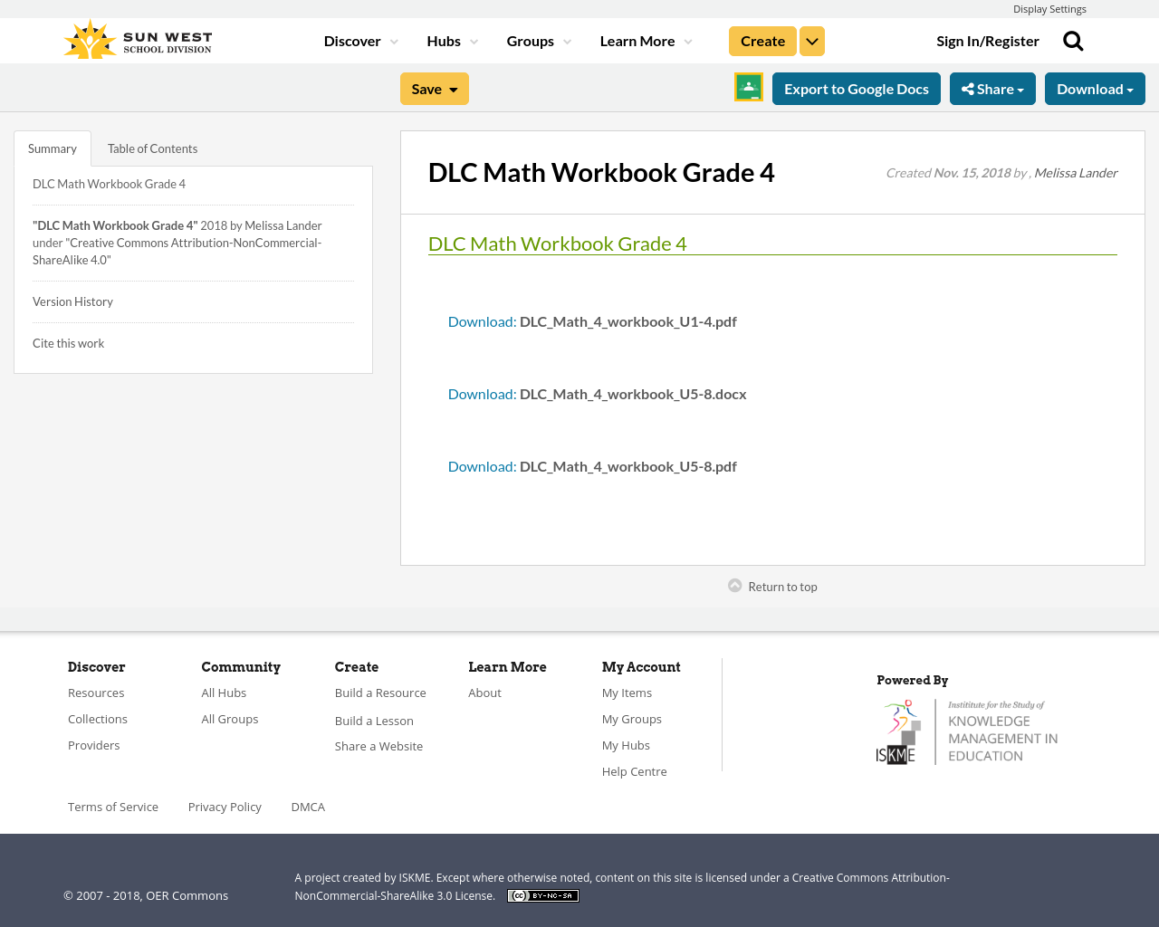
Task: Open the Version History link
Action: click(72, 301)
